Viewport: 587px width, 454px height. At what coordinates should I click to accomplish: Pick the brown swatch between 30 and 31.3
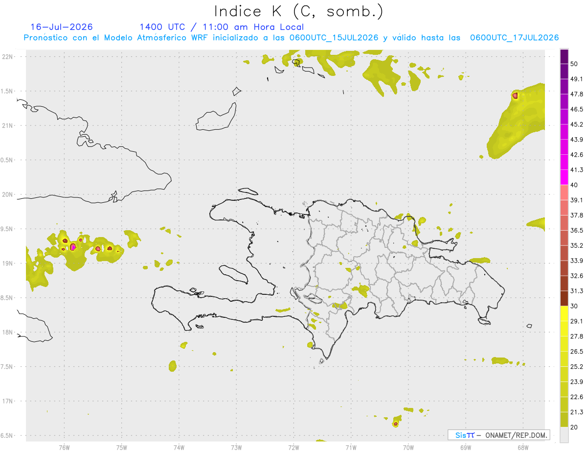564,298
